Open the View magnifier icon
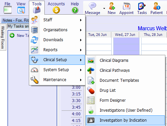The width and height of the screenshot is (167, 126). pyautogui.click(x=21, y=10)
